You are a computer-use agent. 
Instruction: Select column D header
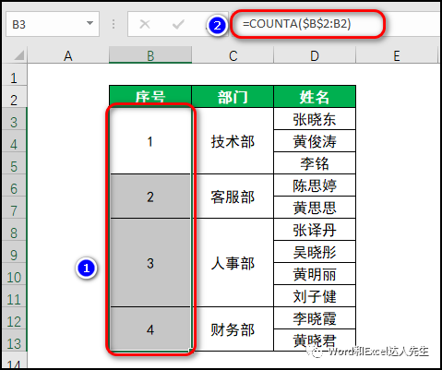315,55
